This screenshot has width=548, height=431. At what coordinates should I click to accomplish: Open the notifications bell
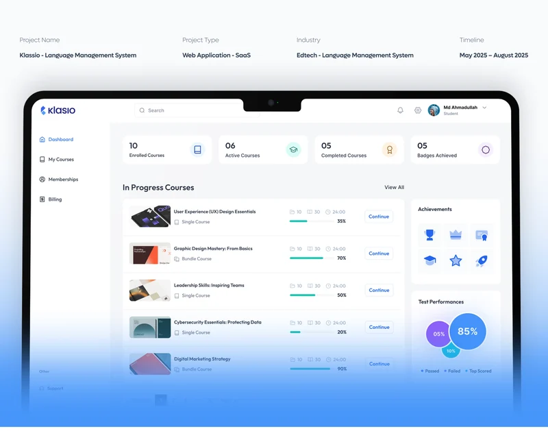point(400,110)
